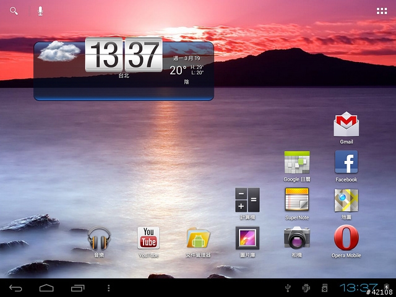The height and width of the screenshot is (297, 396).
Task: Launch the YouTube app
Action: (x=148, y=238)
